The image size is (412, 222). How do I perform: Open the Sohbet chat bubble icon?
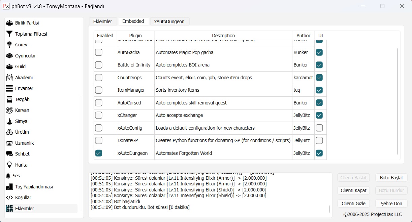(x=9, y=154)
